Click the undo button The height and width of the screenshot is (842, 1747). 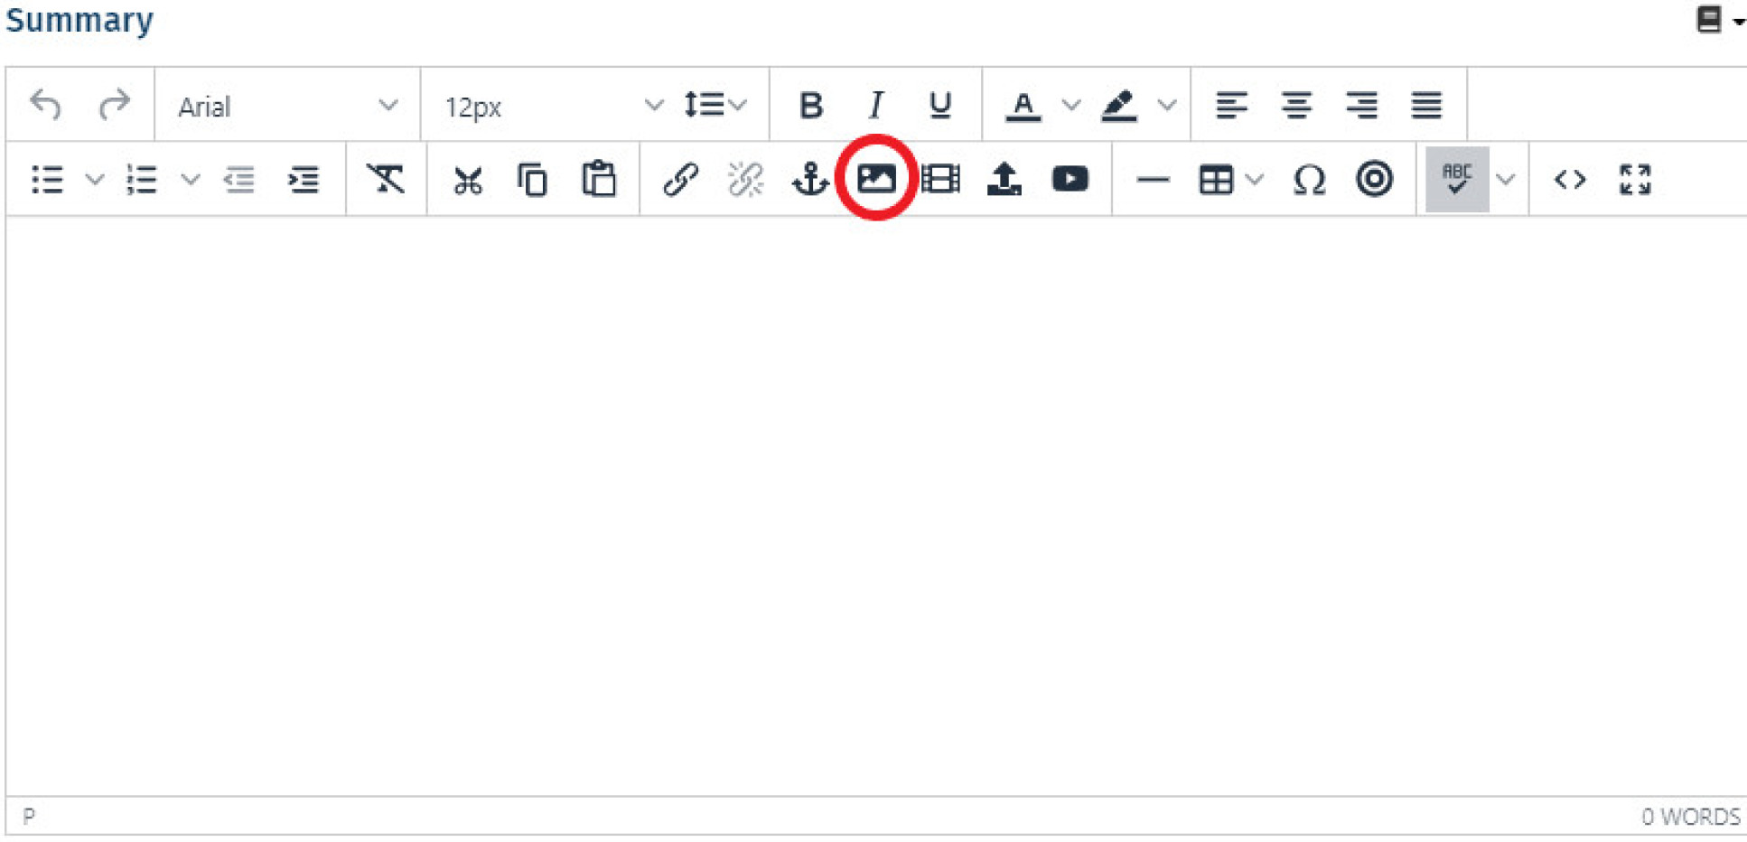click(x=46, y=106)
